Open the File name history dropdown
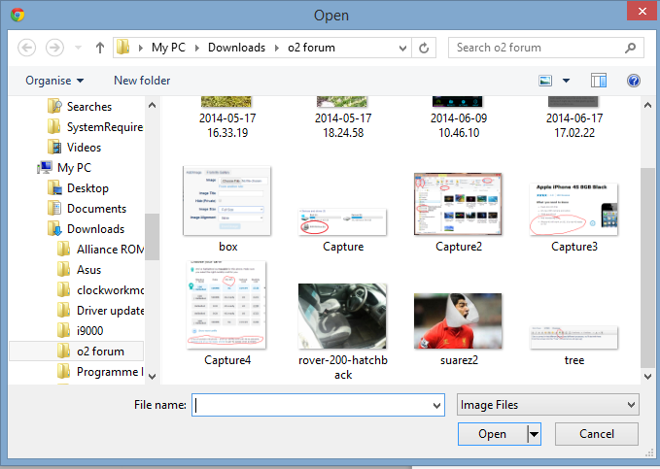Viewport: 660px width, 469px height. coord(436,405)
